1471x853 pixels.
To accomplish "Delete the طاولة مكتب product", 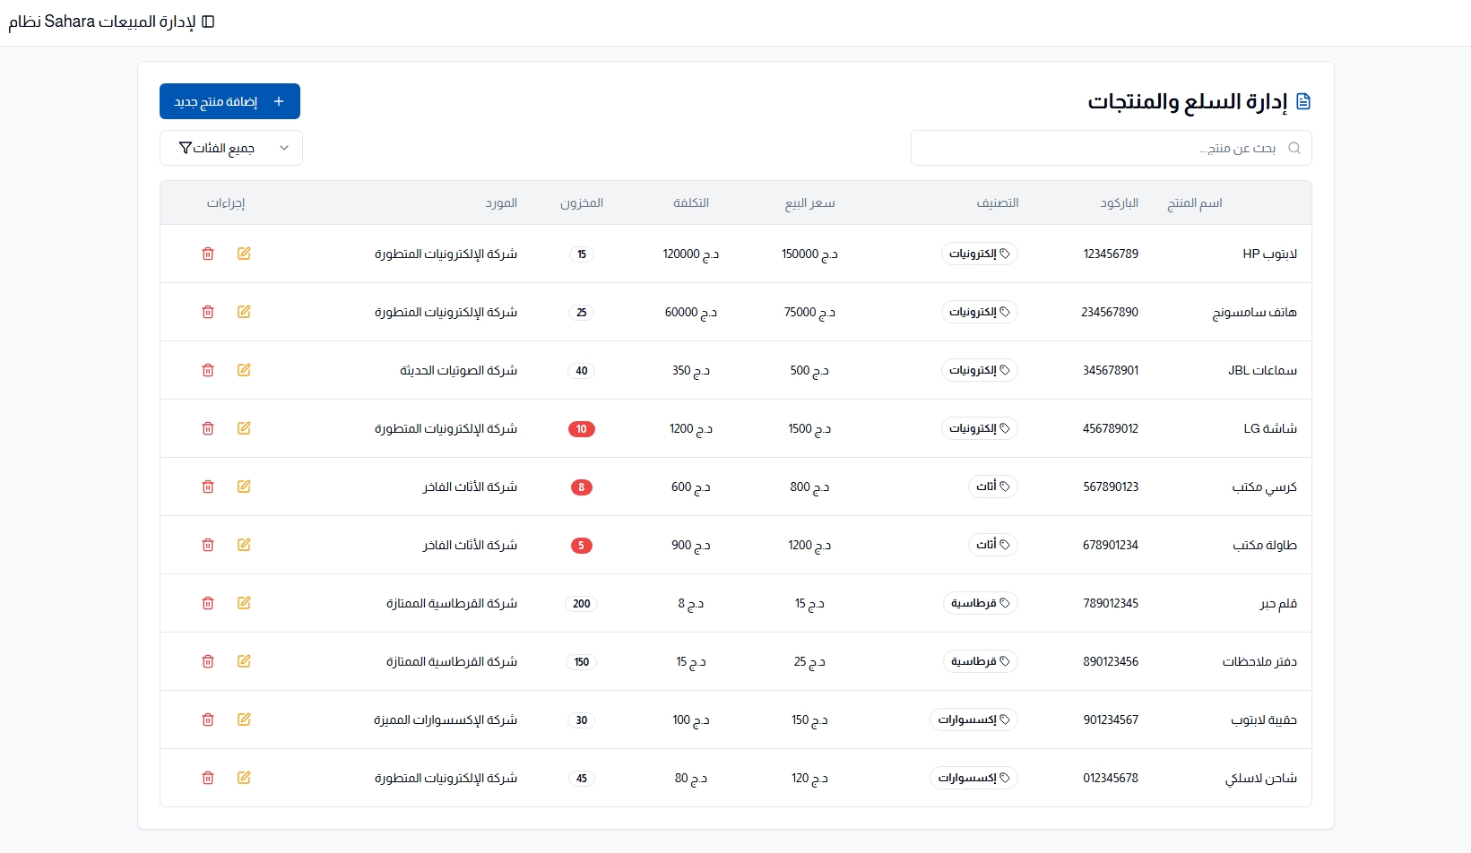I will pos(208,545).
